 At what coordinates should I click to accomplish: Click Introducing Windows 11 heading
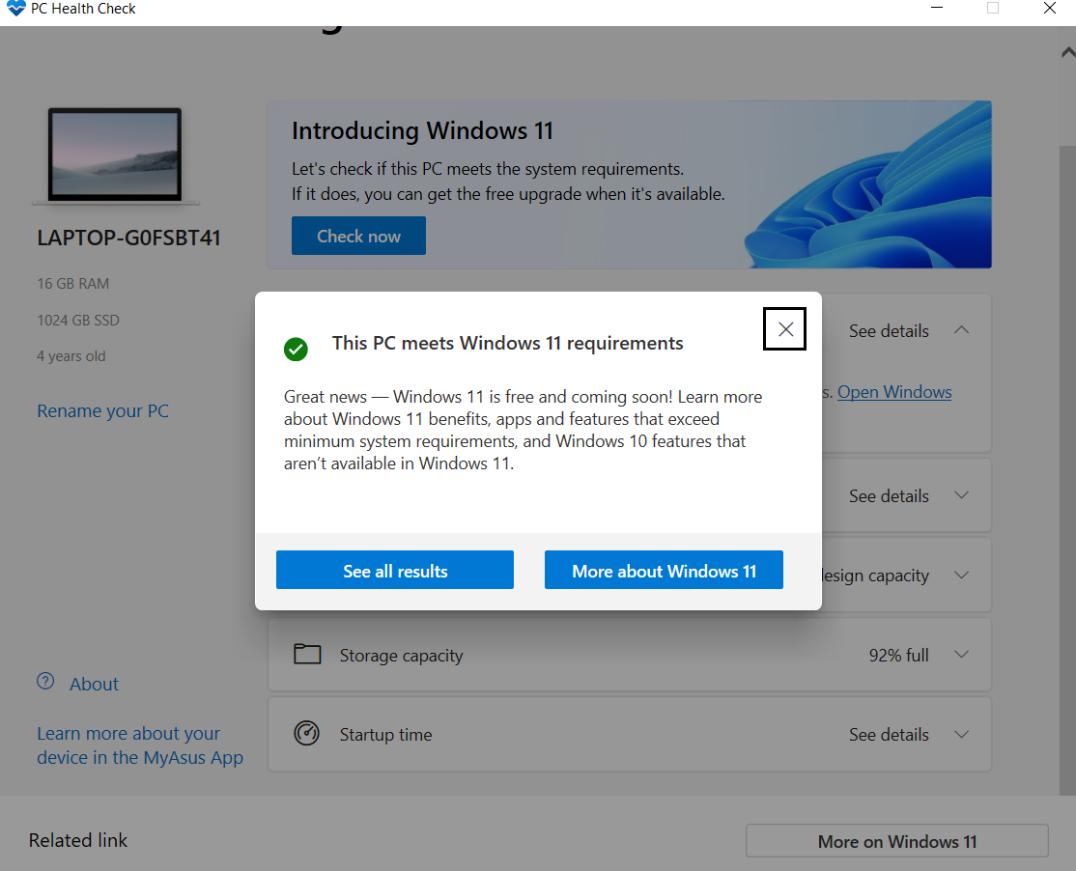[422, 130]
